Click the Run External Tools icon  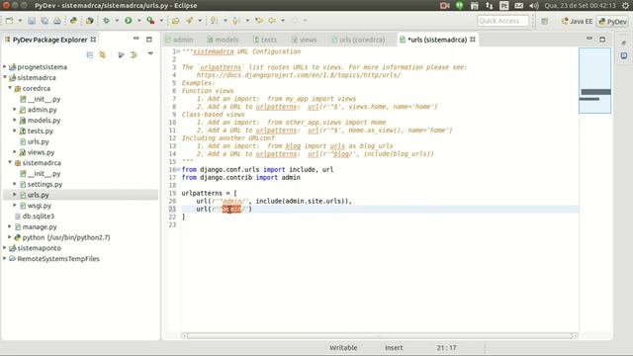click(150, 20)
